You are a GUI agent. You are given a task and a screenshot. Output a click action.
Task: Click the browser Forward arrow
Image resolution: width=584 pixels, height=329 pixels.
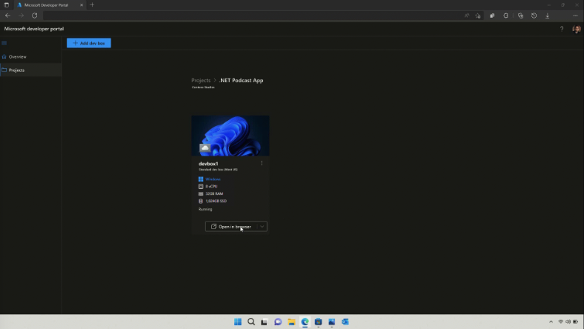click(21, 16)
